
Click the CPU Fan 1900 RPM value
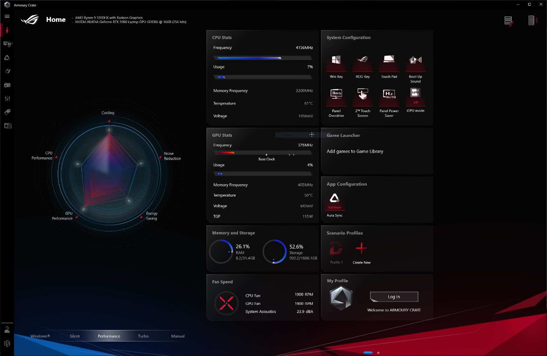(304, 295)
